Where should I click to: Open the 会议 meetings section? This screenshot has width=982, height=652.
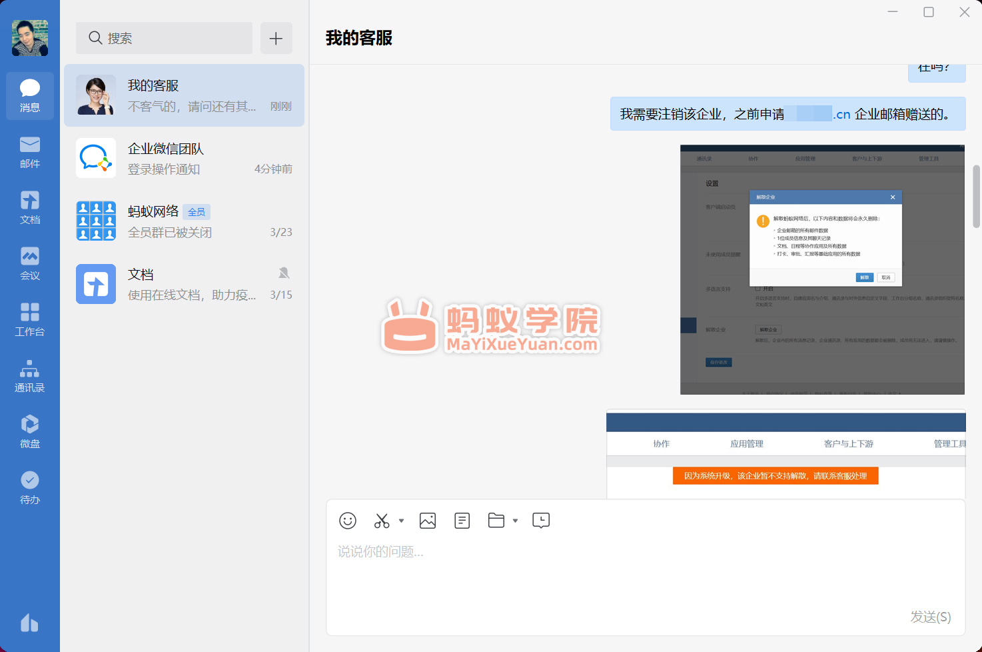[30, 264]
